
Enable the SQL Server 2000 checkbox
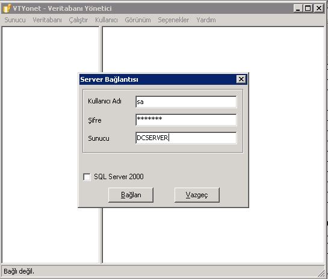87,177
